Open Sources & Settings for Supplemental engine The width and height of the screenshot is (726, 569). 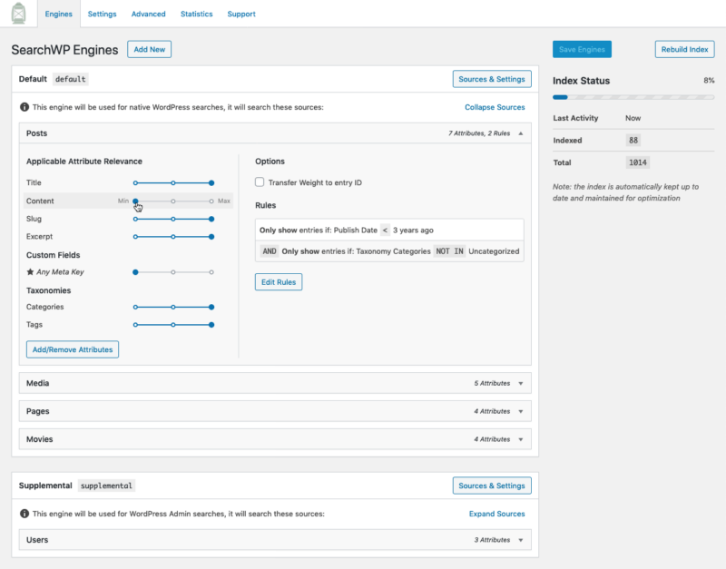[492, 486]
